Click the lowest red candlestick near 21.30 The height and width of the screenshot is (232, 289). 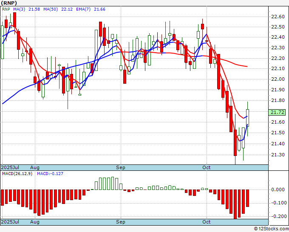[235, 143]
